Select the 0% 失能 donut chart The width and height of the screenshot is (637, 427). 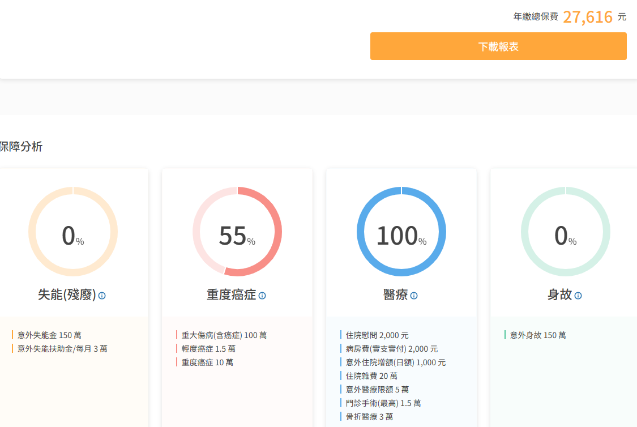pyautogui.click(x=73, y=232)
